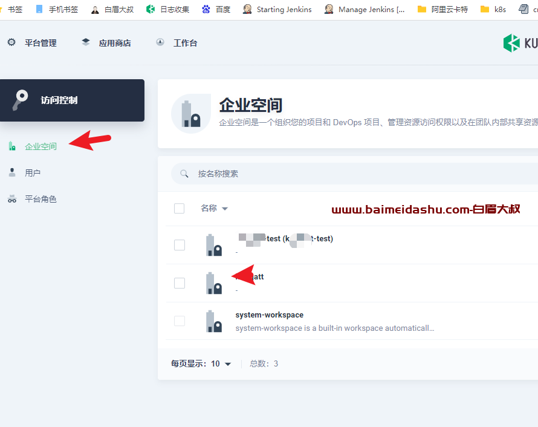Open 手机书签 bookmark icon
Viewport: 538px width, 427px height.
[39, 9]
